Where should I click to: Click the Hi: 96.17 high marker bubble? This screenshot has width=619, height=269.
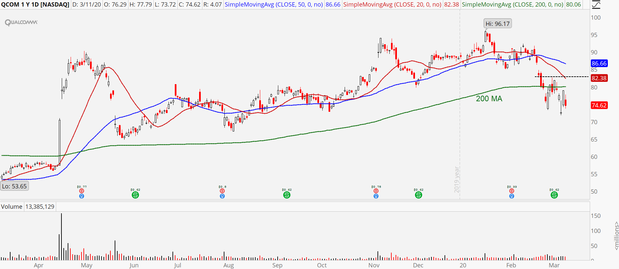pyautogui.click(x=497, y=24)
